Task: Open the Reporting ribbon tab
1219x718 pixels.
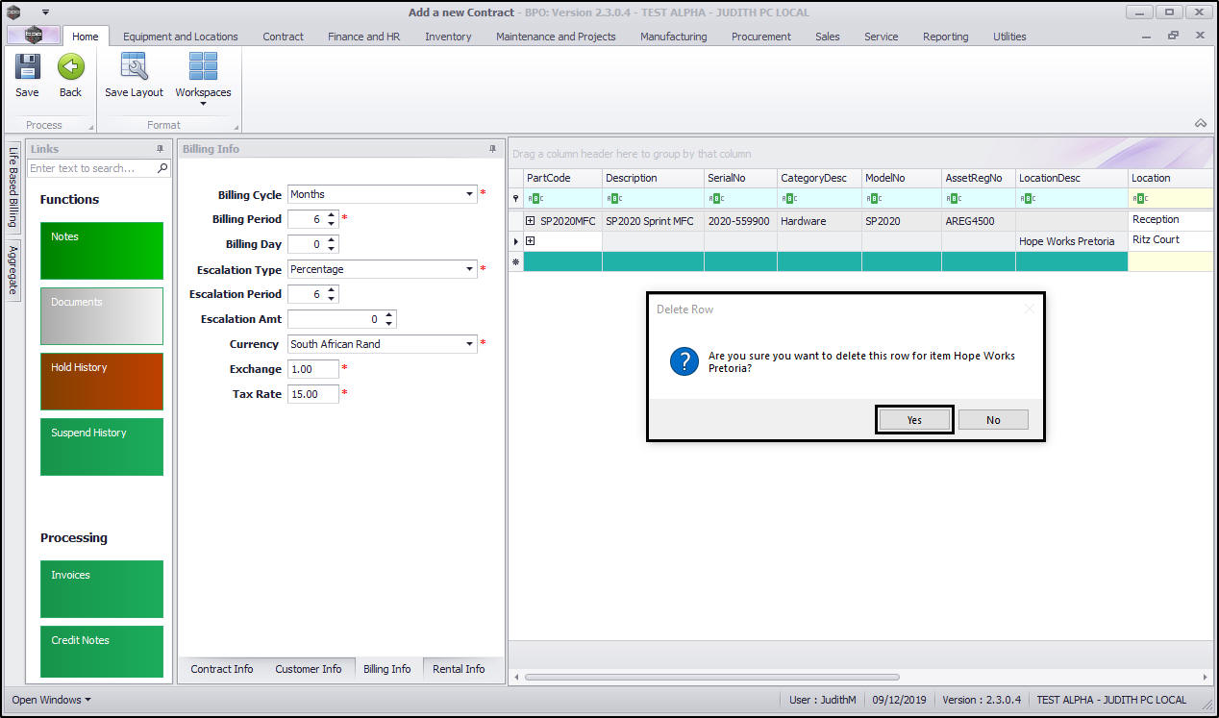Action: pos(945,37)
